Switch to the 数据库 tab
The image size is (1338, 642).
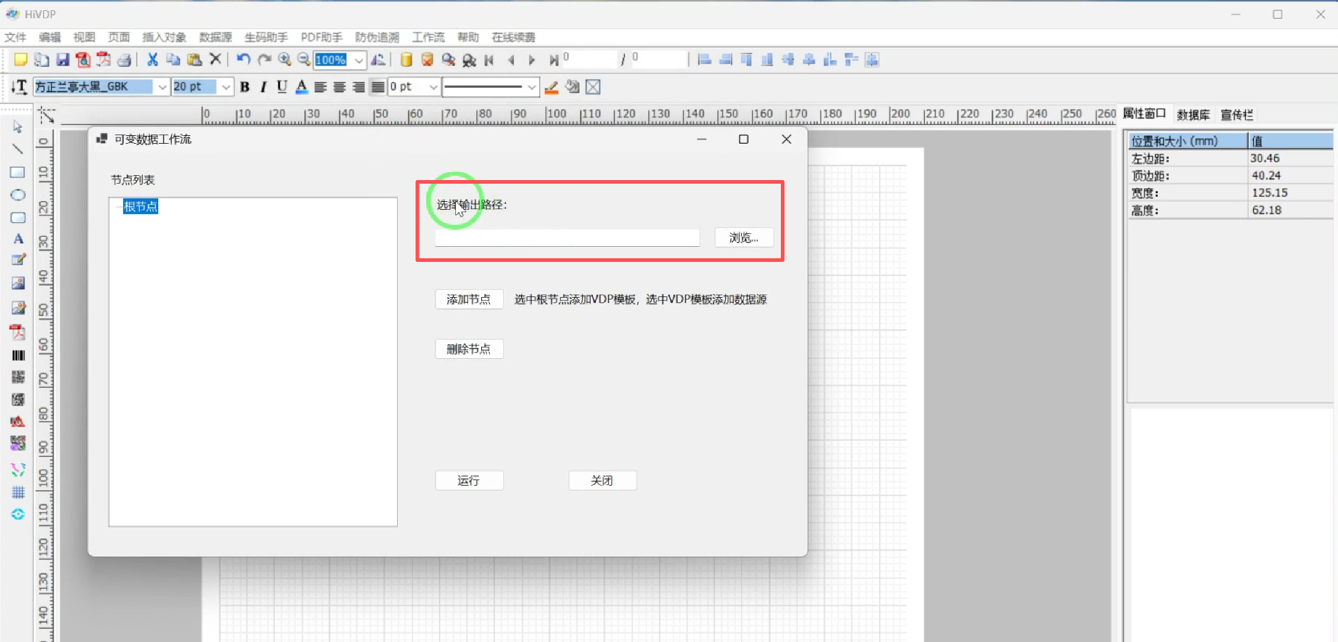pos(1192,115)
